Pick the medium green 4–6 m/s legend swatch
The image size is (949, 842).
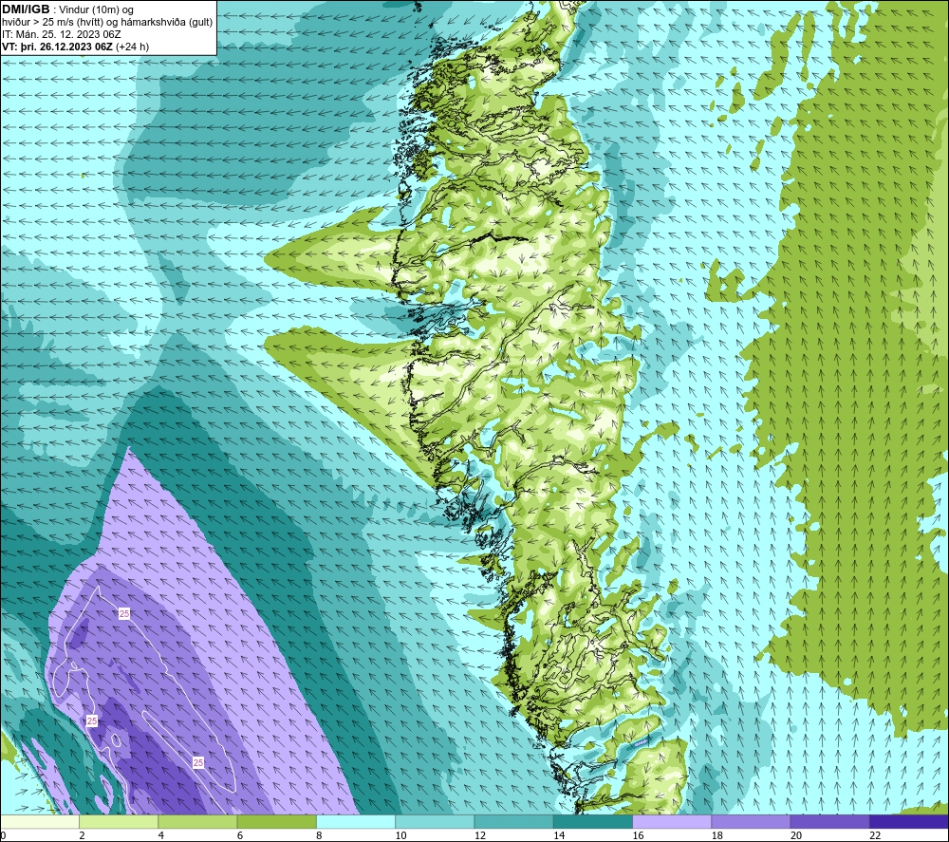198,821
